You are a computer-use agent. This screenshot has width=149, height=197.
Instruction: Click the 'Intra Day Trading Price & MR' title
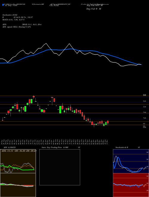pyautogui.click(x=55, y=147)
